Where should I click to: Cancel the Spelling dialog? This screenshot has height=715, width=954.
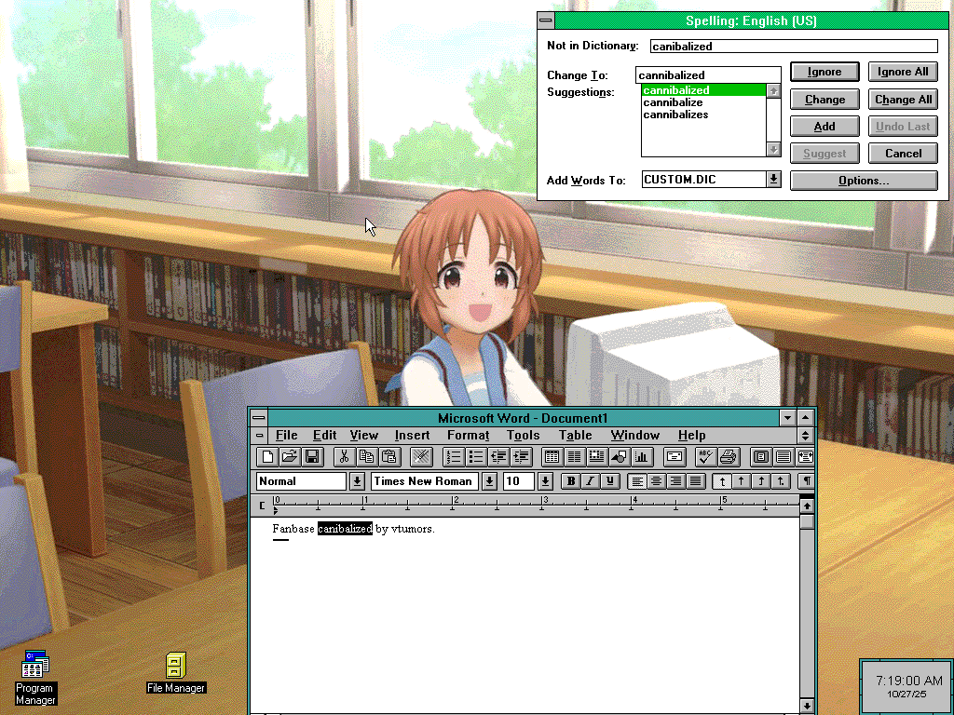pos(903,154)
